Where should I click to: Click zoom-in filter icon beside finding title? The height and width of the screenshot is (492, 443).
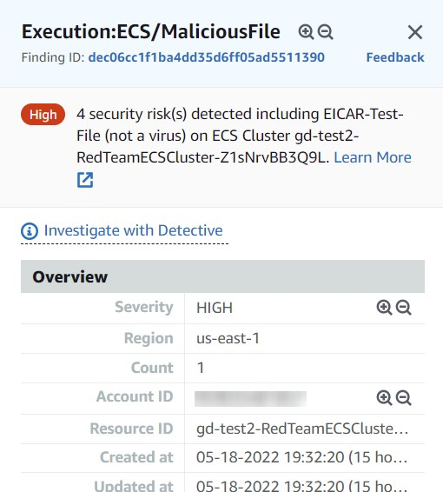point(306,32)
